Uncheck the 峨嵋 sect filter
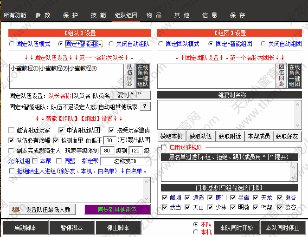Viewport: 308px width, 237px height. 165,197
